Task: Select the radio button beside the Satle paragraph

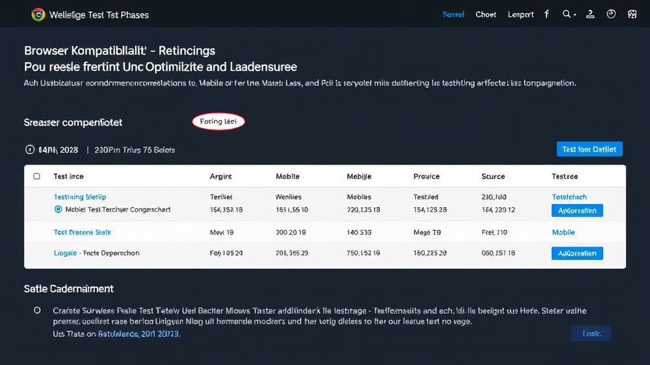Action: [37, 310]
